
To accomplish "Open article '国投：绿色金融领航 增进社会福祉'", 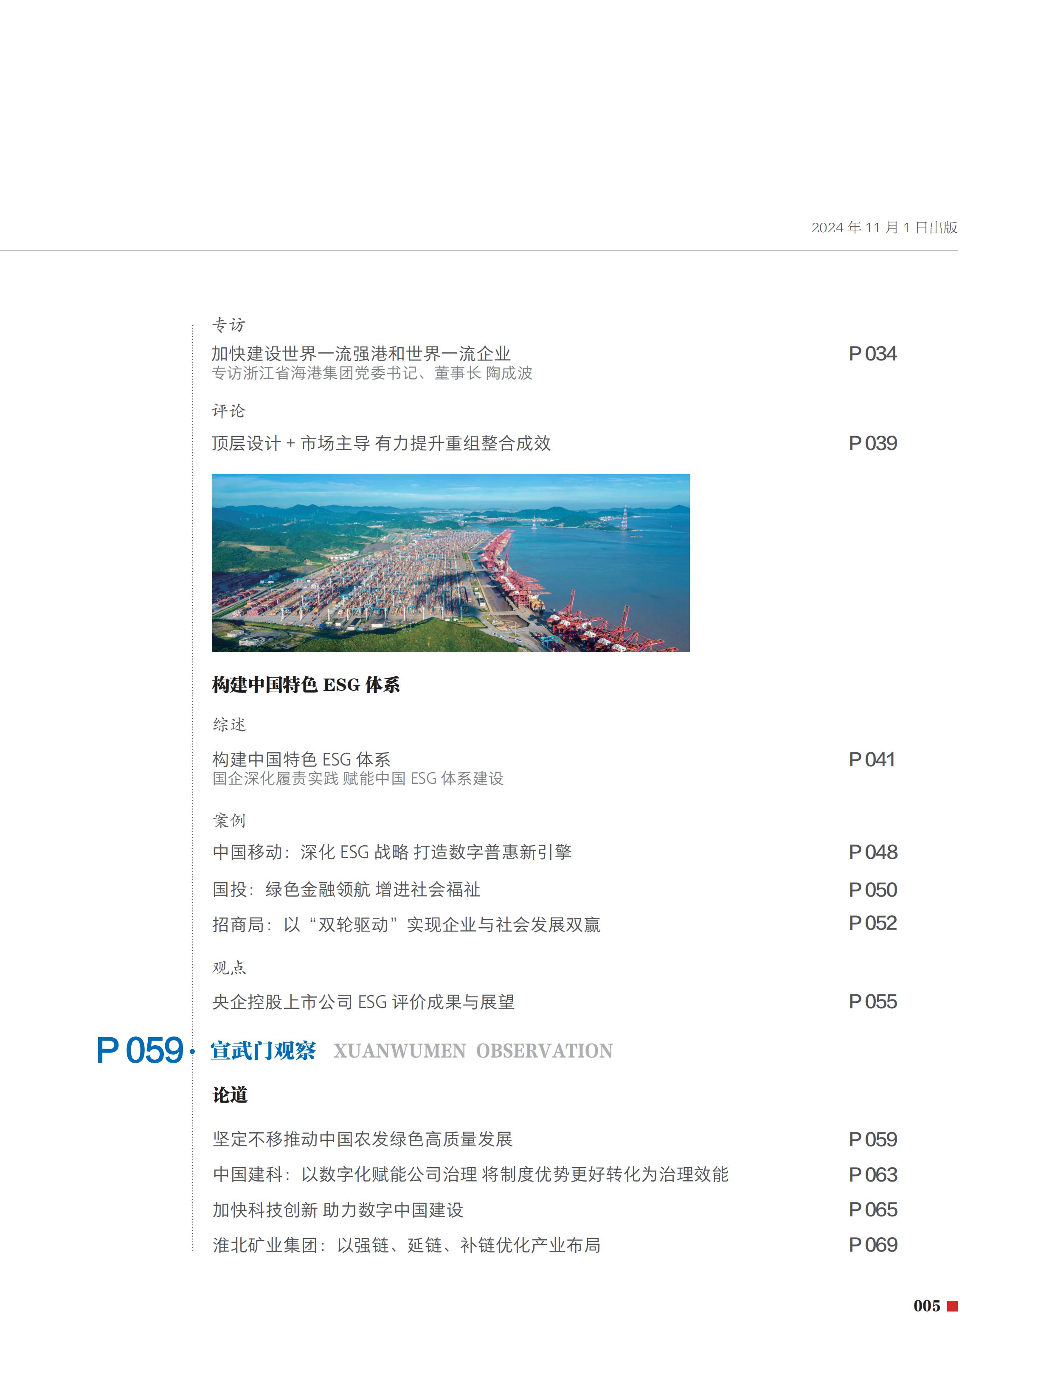I will click(346, 889).
